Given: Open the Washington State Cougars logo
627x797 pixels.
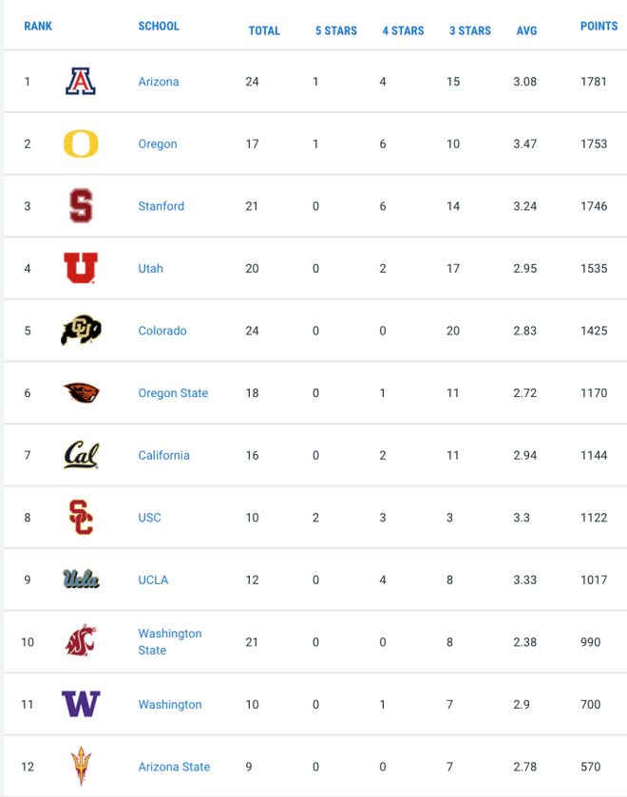Looking at the screenshot, I should click(81, 640).
